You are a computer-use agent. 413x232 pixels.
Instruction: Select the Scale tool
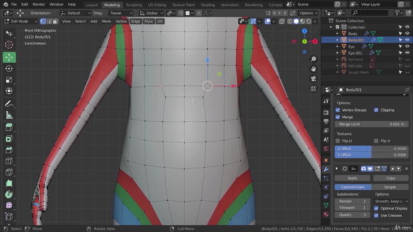[9, 80]
